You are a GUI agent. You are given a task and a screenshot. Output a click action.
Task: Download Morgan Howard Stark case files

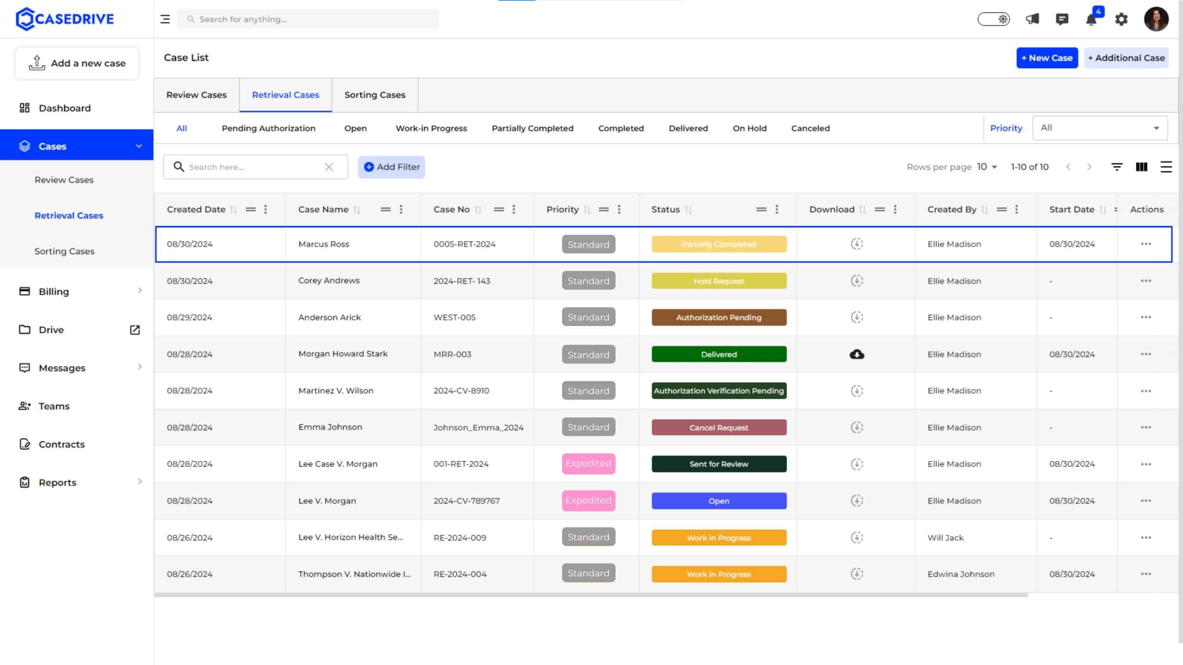click(x=857, y=354)
